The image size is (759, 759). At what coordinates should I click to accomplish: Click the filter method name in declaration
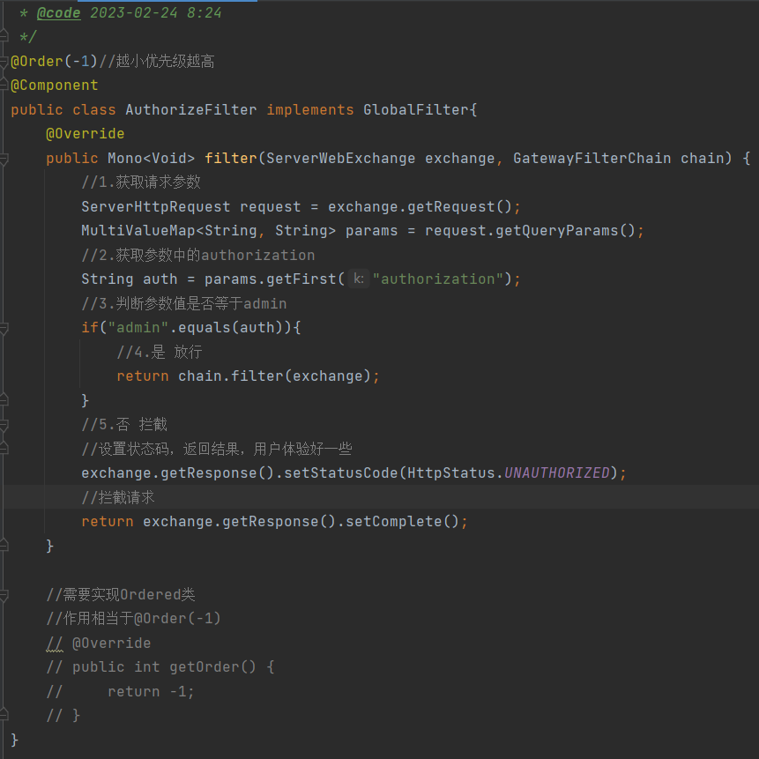pos(230,159)
